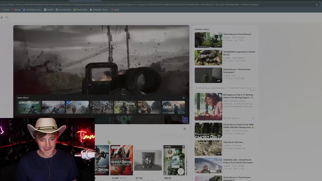Click the 8:37 MASSIVE LEAK video thumbnail

[208, 165]
